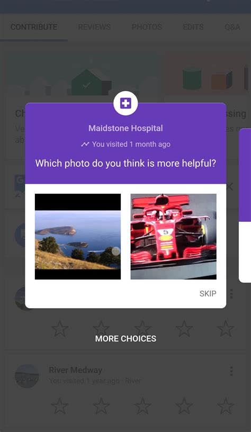Choose the red racing car photo
The height and width of the screenshot is (432, 251).
coord(173,237)
